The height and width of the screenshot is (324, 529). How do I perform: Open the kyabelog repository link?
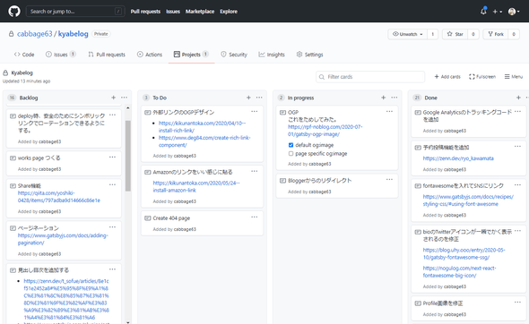pos(74,34)
